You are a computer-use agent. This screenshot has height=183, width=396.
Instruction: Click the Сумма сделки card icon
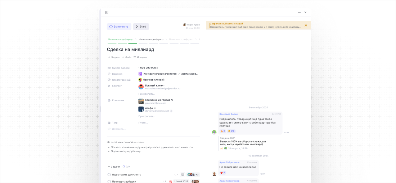(x=109, y=68)
